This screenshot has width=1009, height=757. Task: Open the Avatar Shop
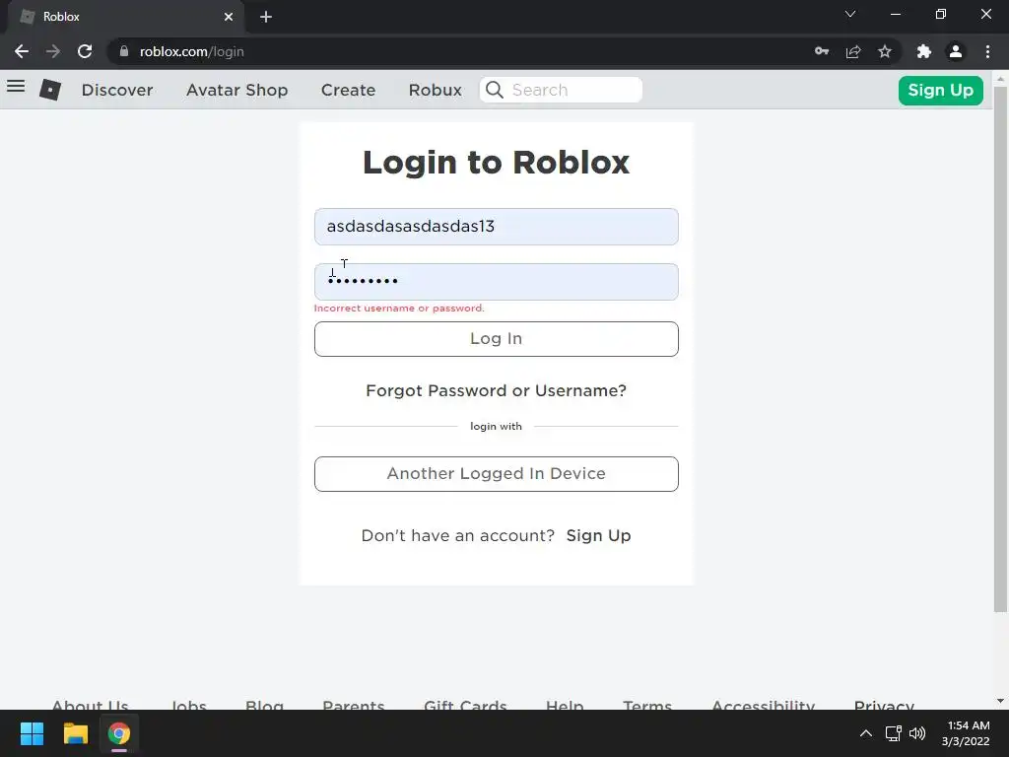point(236,90)
